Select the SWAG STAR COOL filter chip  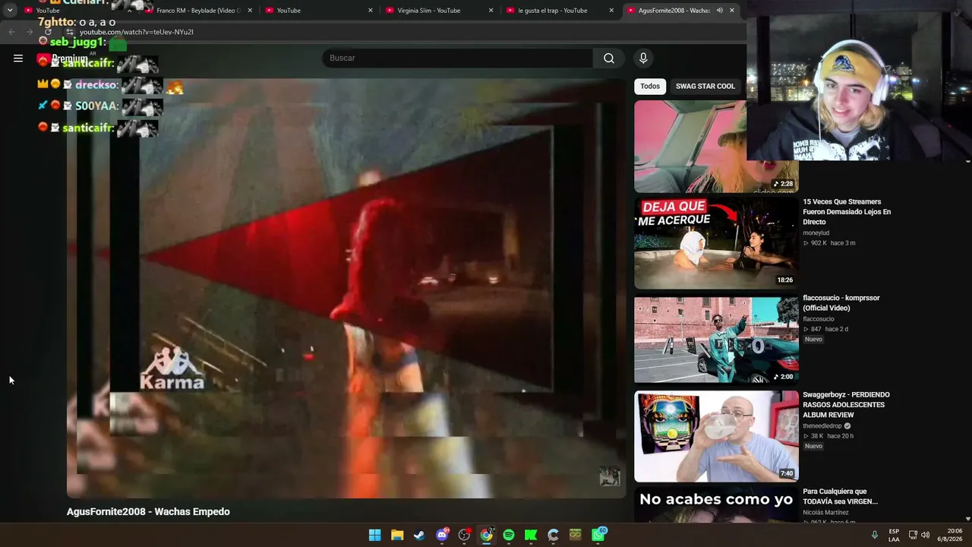point(705,87)
